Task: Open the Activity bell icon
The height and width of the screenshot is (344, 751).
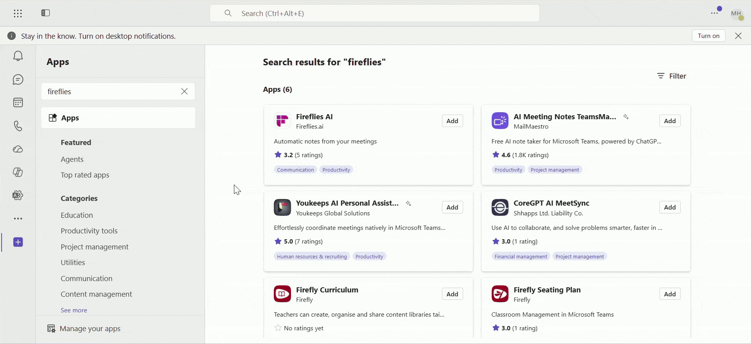Action: (x=18, y=56)
